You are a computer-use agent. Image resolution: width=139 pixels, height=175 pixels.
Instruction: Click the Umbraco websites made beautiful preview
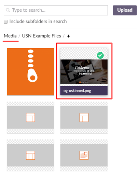84,72
